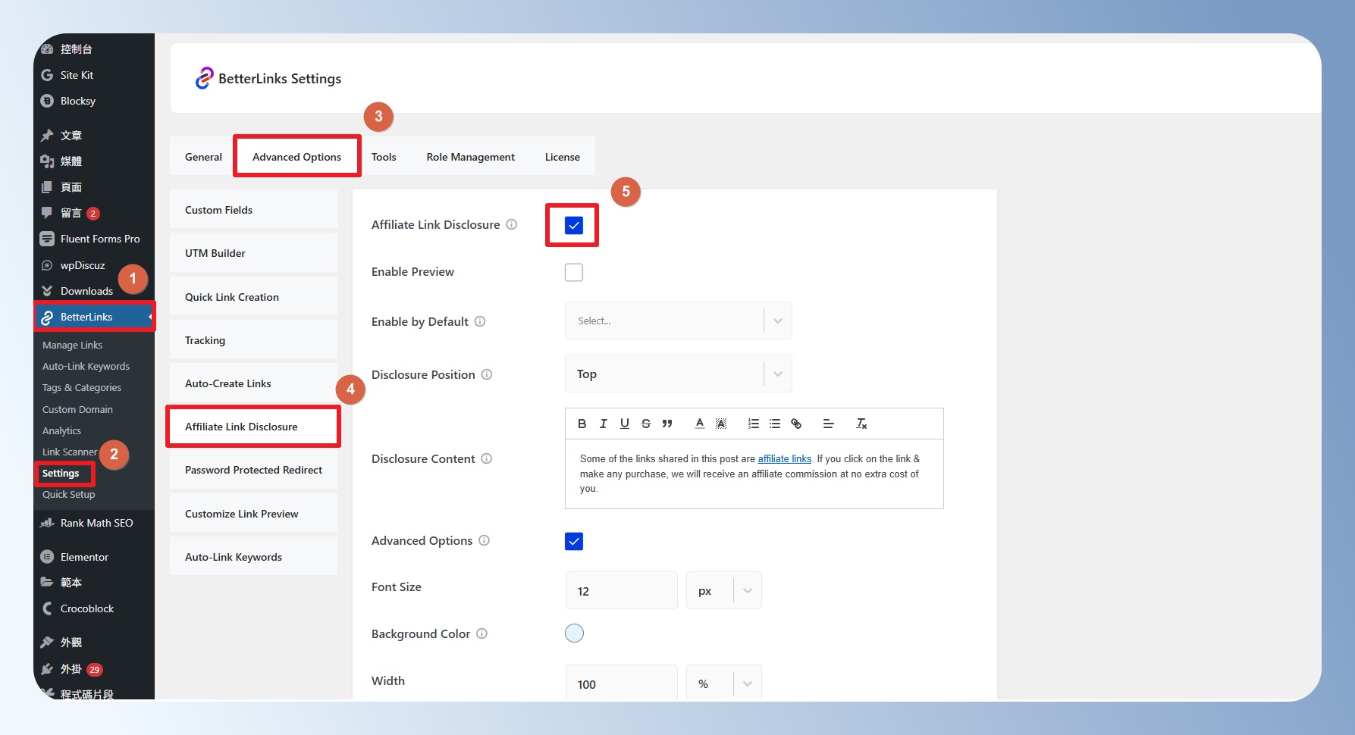1355x735 pixels.
Task: Open the Tools tab
Action: 384,157
